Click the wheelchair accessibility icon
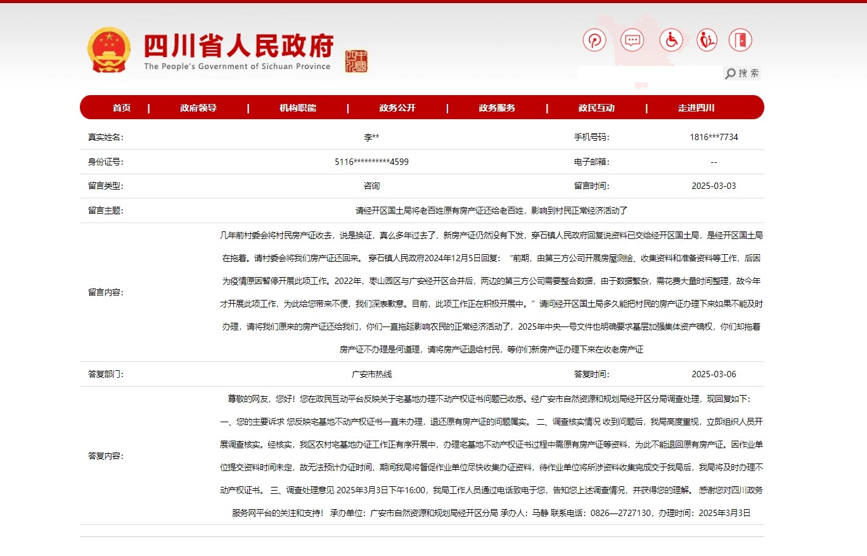Image resolution: width=867 pixels, height=556 pixels. (671, 41)
